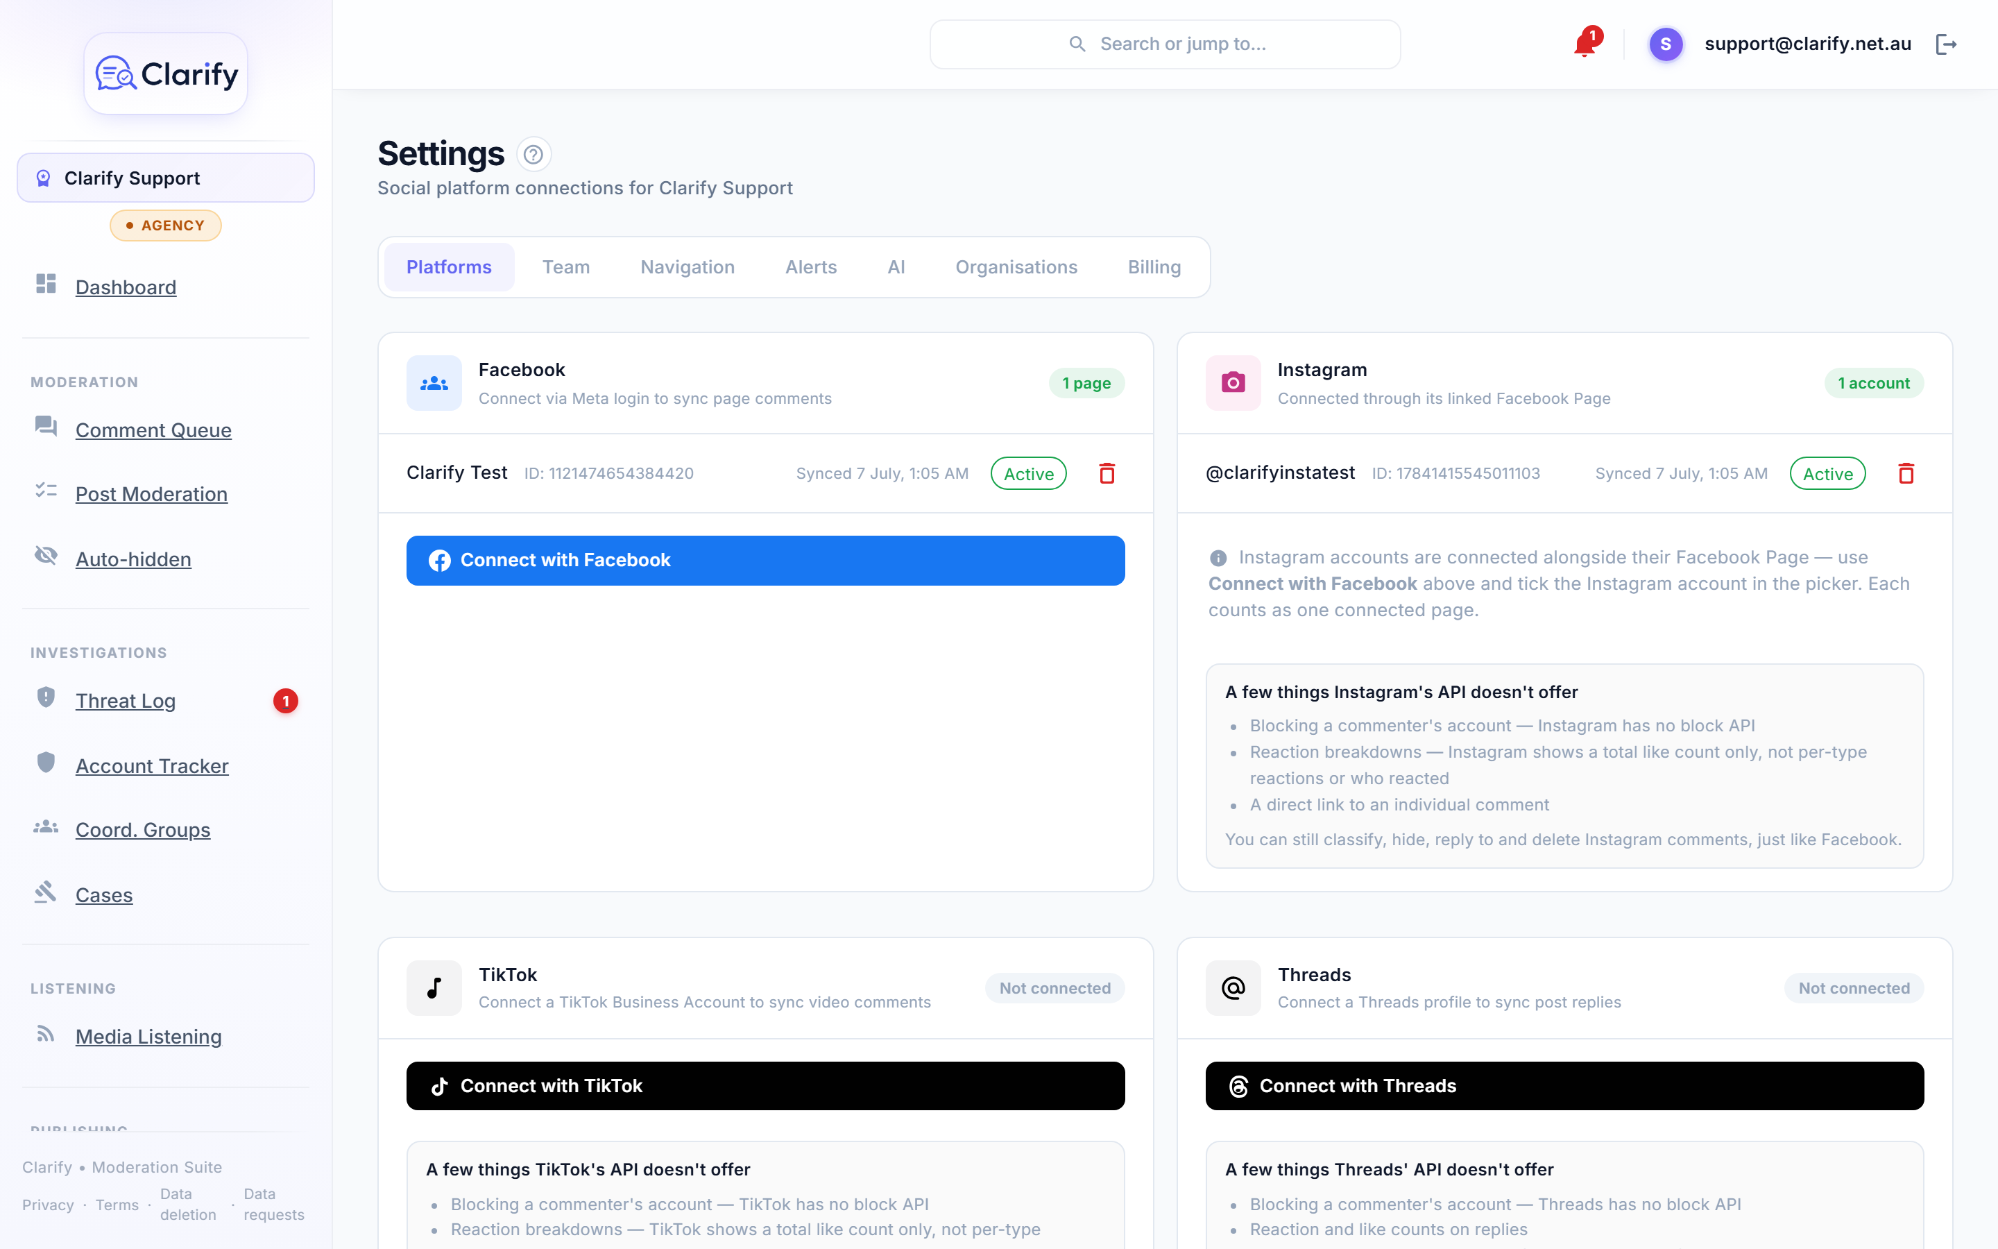The image size is (1998, 1249).
Task: Open the Navigation tab
Action: click(688, 267)
